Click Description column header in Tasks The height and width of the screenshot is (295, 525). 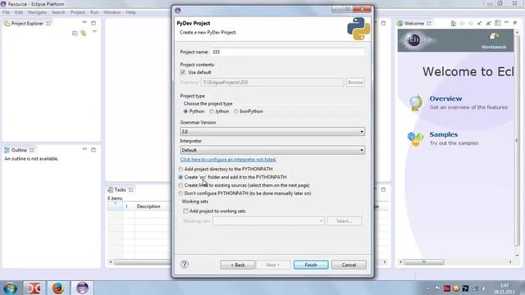(x=148, y=206)
